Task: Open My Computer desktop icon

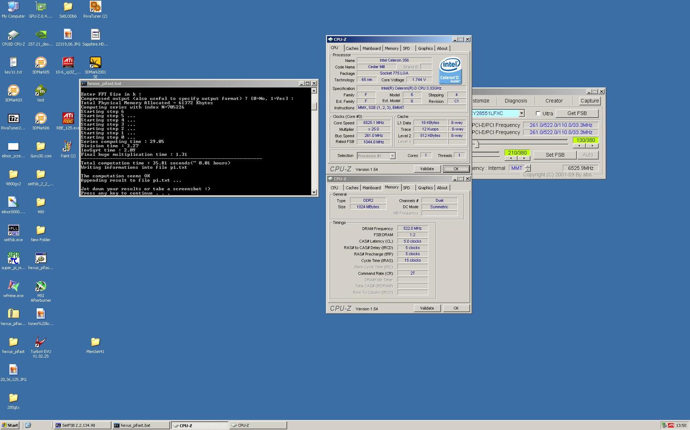Action: click(x=13, y=10)
